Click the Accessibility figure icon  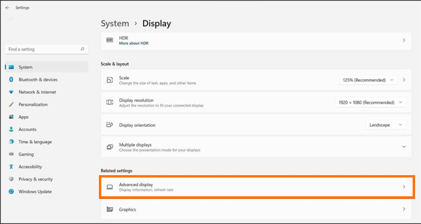(x=11, y=167)
